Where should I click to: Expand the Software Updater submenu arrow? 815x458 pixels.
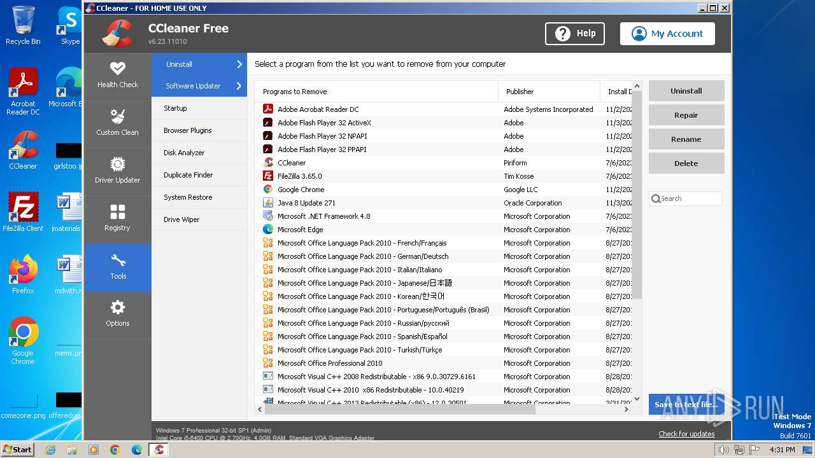click(239, 86)
